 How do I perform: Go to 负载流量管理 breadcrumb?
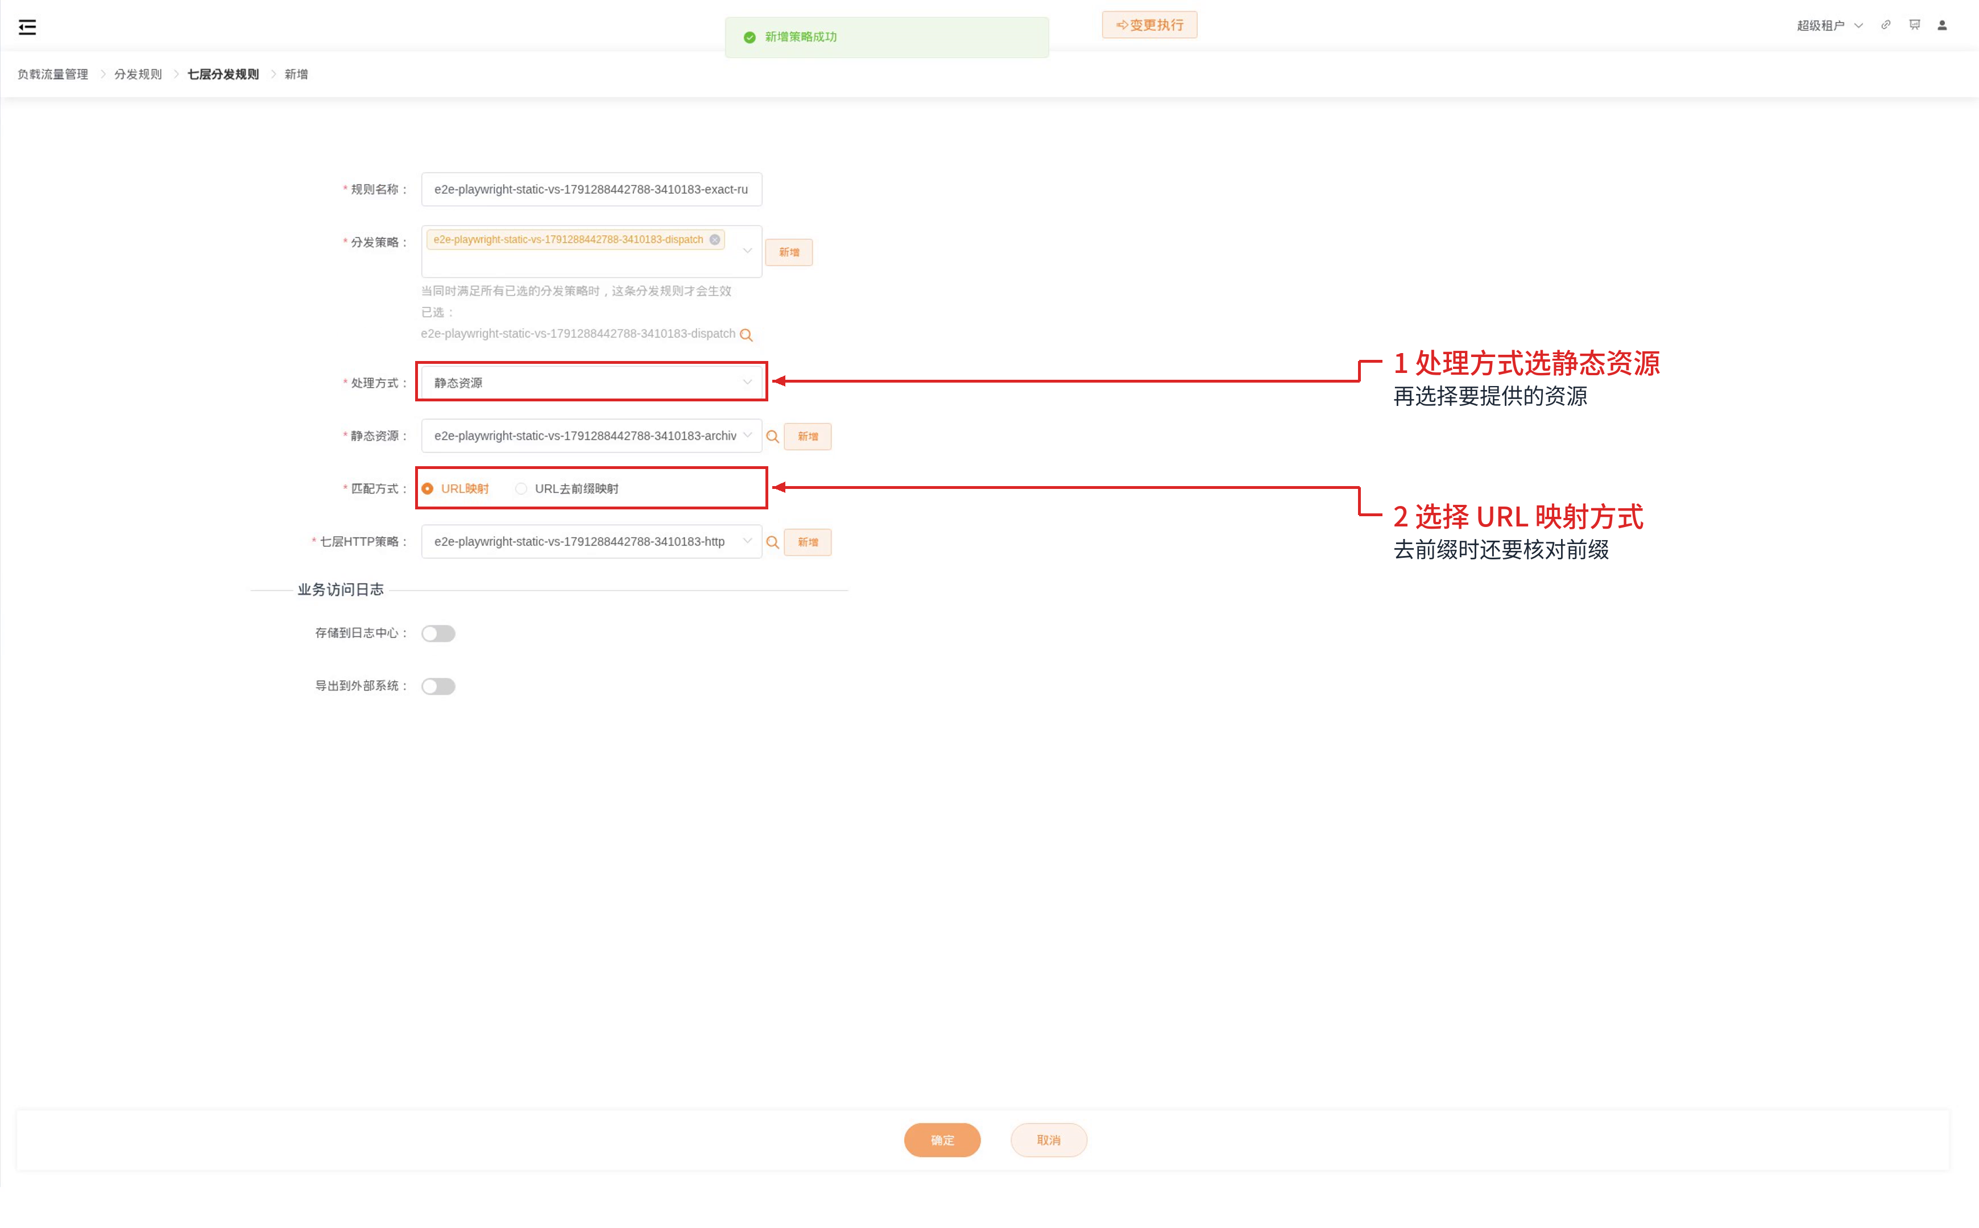point(53,74)
